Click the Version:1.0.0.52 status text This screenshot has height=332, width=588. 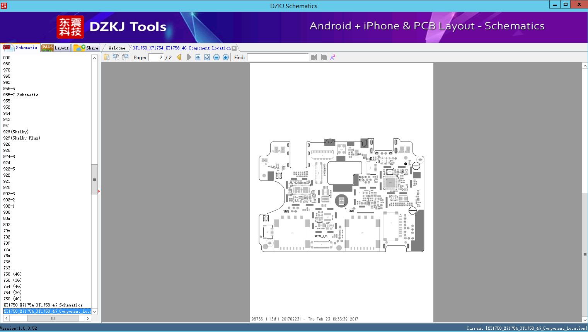(x=19, y=328)
